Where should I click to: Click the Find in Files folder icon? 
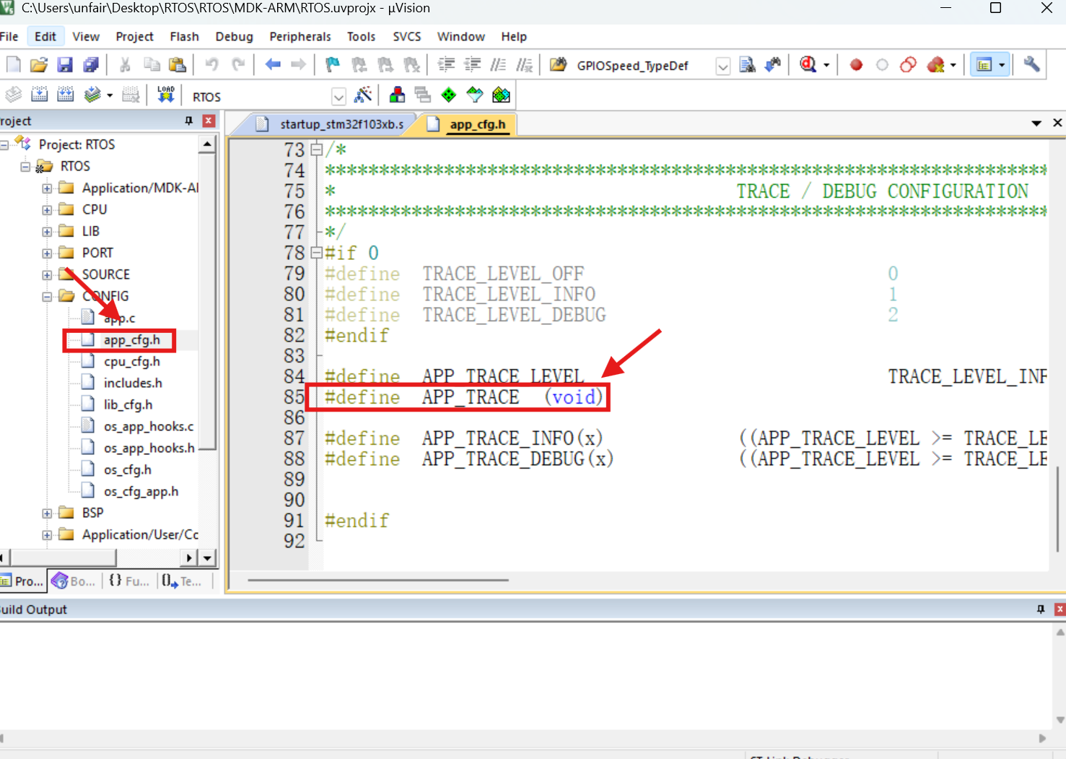click(558, 65)
